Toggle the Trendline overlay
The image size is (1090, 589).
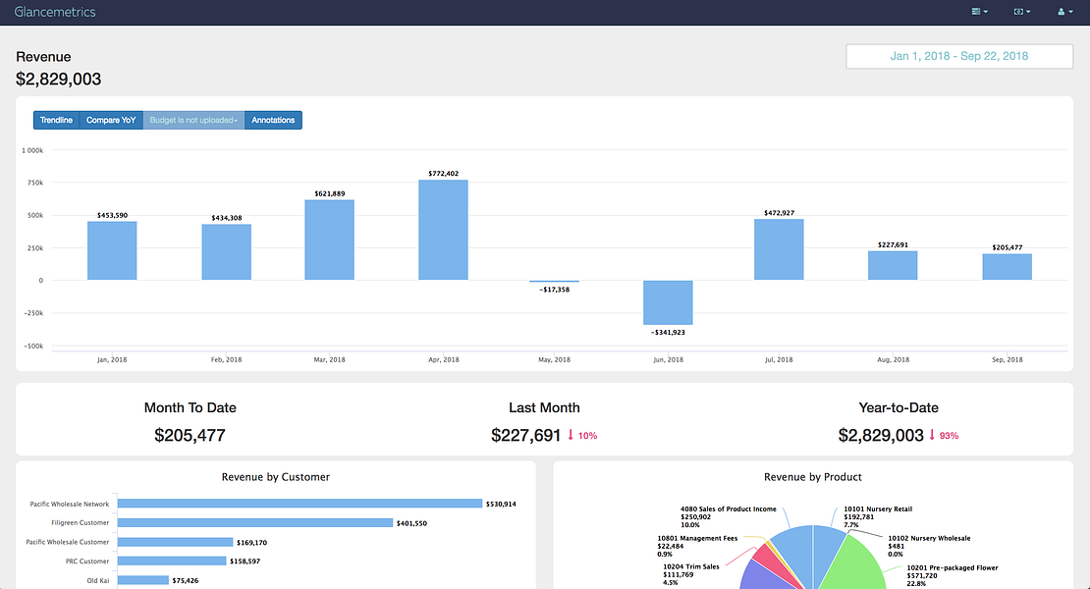coord(56,120)
